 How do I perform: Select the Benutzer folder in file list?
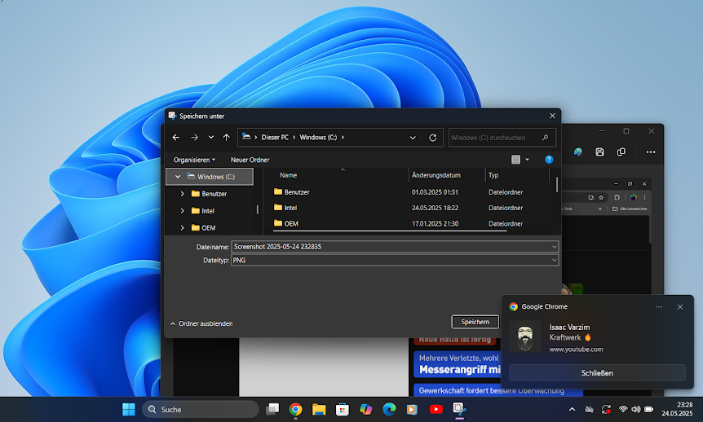(291, 192)
